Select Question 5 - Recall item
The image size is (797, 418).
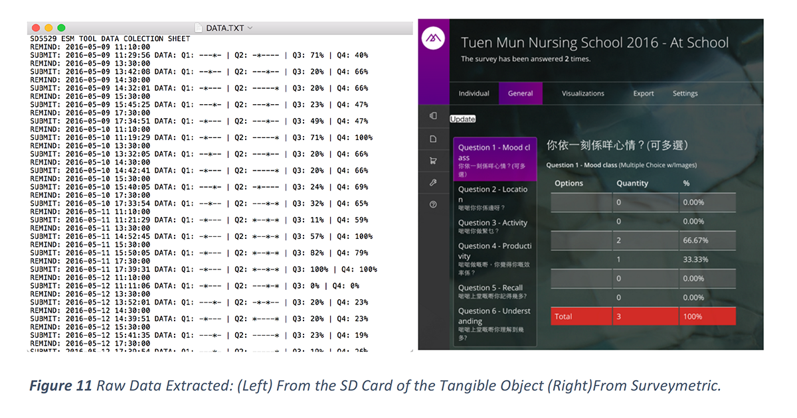click(x=494, y=292)
